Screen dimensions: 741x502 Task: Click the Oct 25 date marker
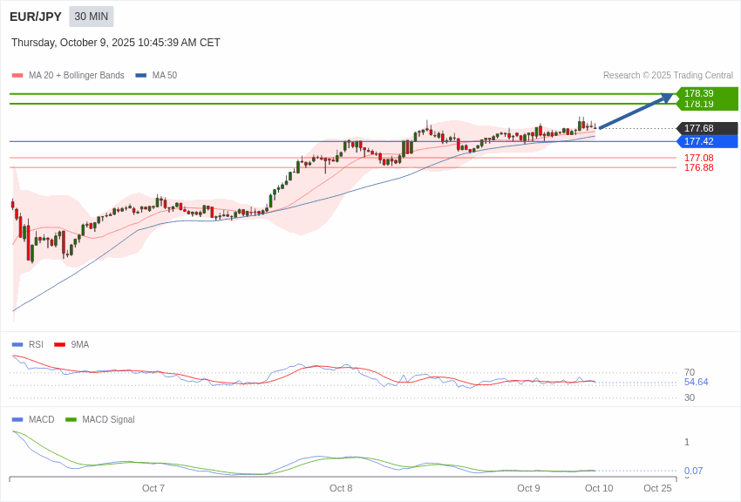click(657, 488)
